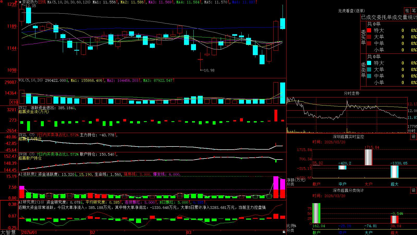Select the 02 month marker on the time axis
This screenshot has height=235, width=417.
coord(93,232)
